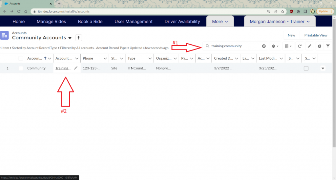Open the charts panel icon

tap(320, 46)
